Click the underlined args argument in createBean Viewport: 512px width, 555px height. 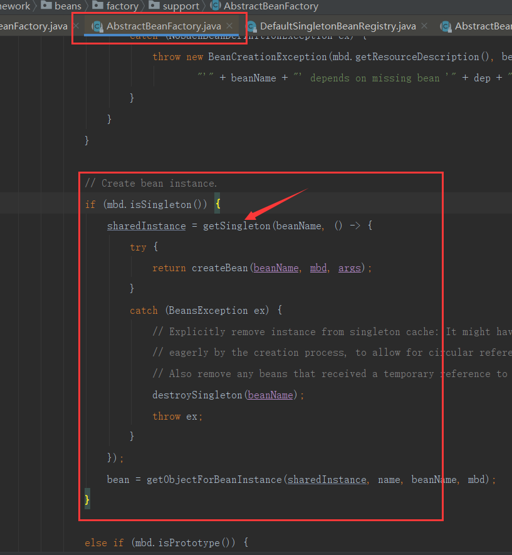(348, 267)
